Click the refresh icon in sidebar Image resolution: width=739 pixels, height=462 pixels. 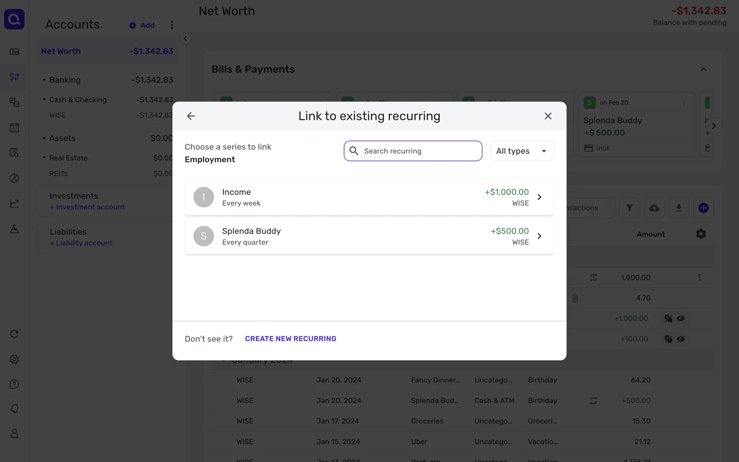(x=14, y=334)
